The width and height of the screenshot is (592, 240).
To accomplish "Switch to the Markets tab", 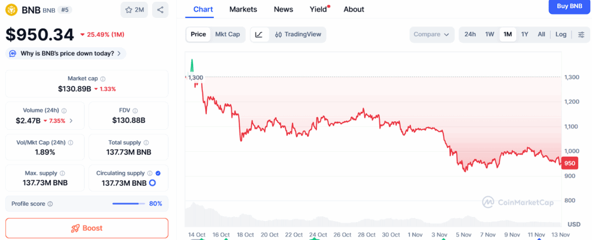I will pyautogui.click(x=243, y=9).
